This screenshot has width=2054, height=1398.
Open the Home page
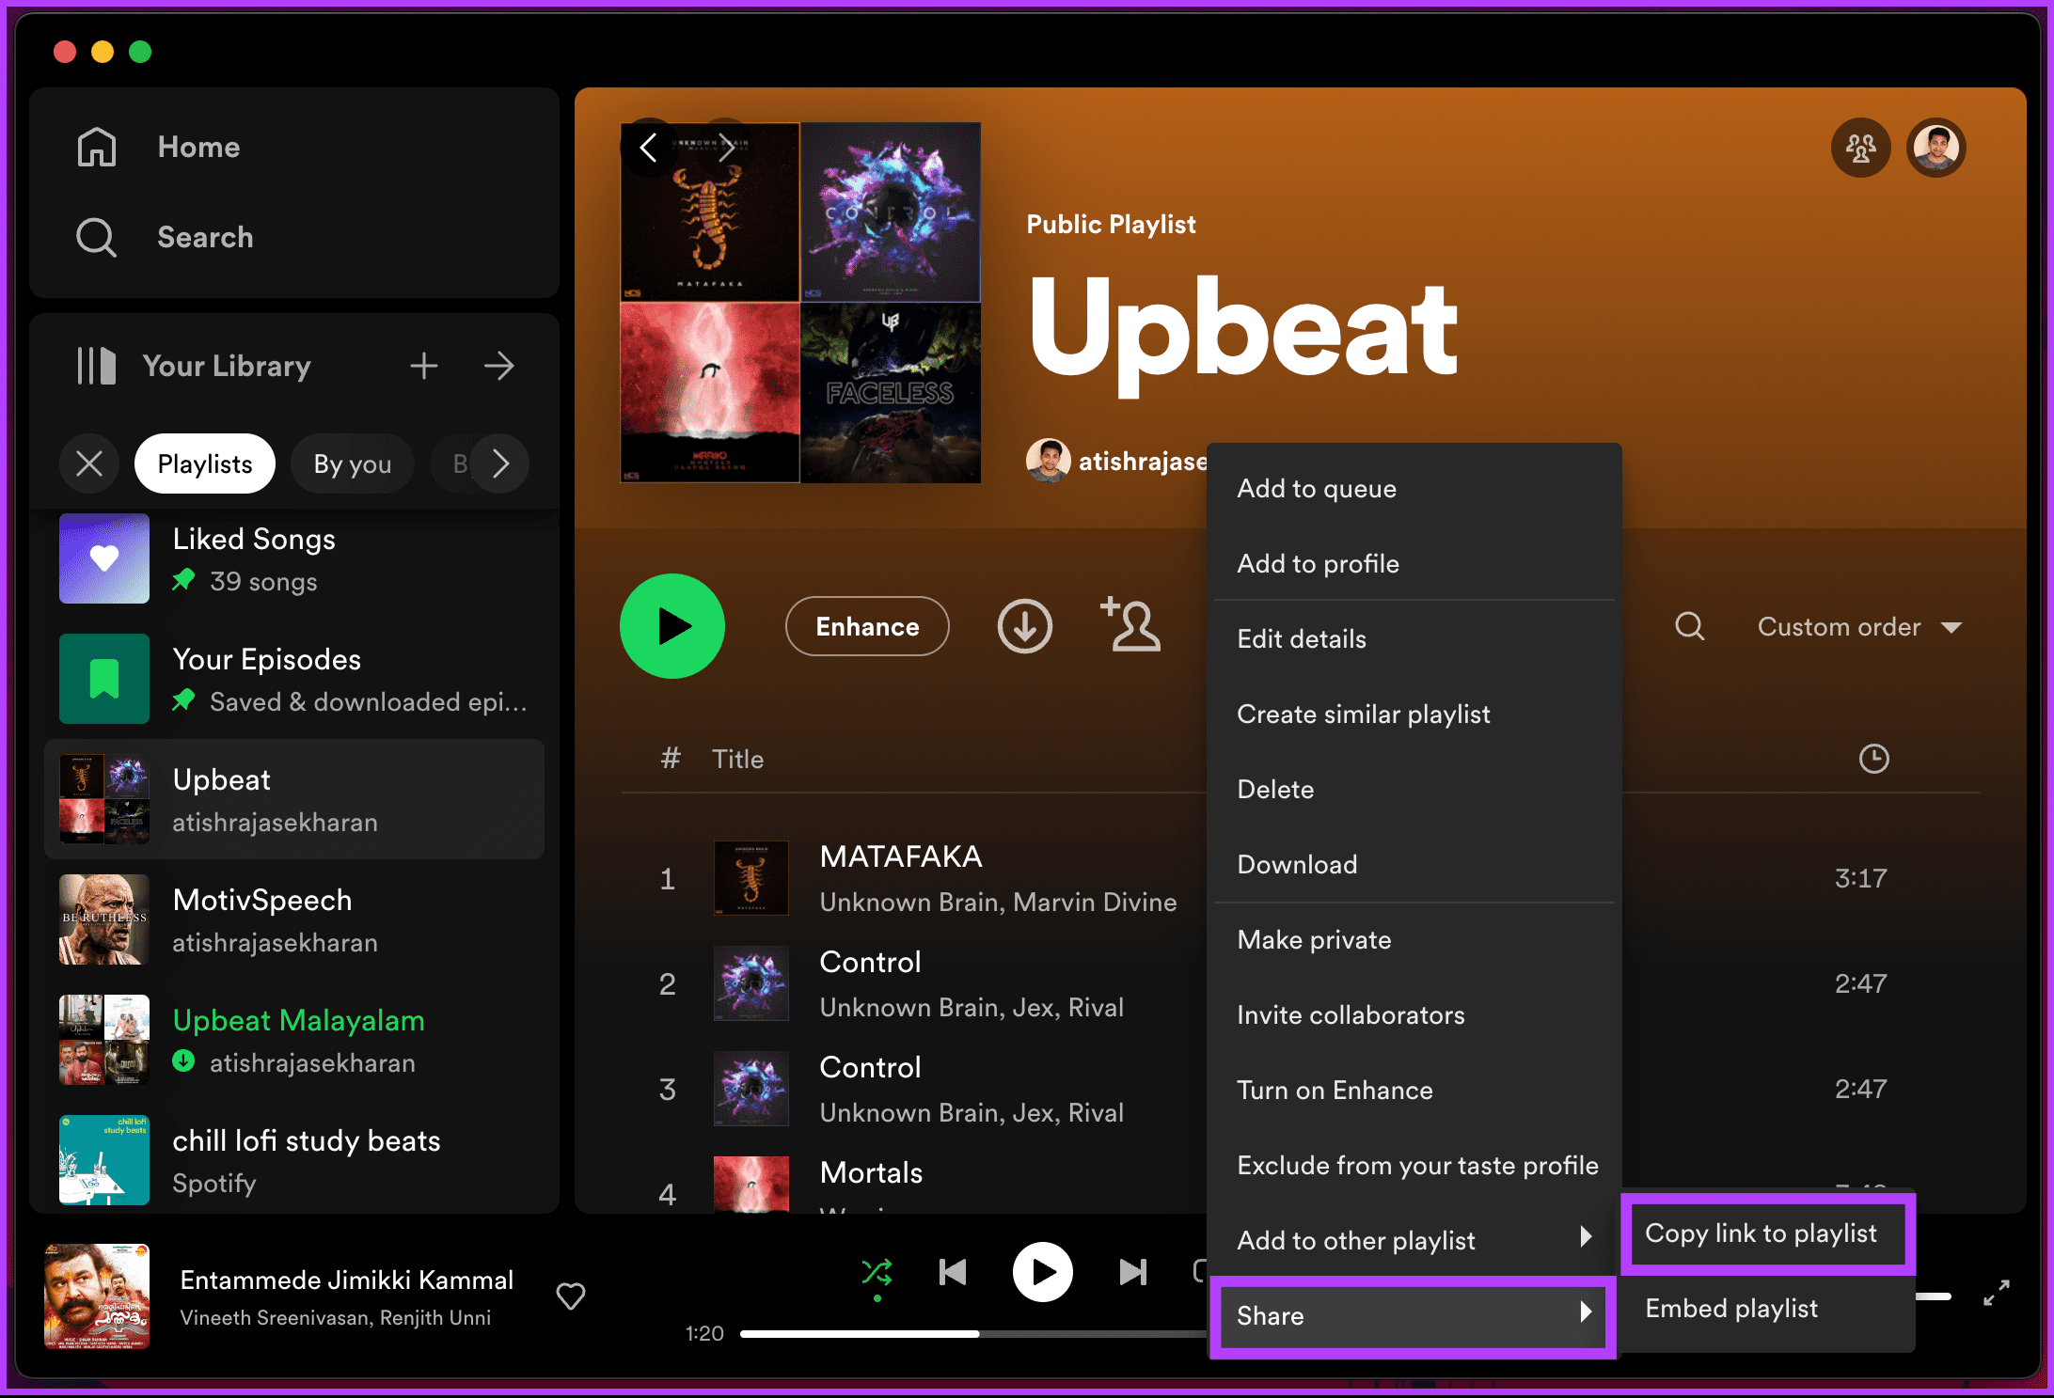(x=159, y=148)
